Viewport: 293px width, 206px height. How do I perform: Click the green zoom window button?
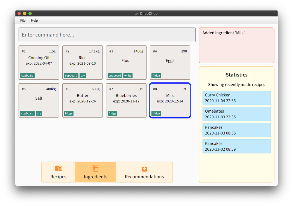pos(30,13)
